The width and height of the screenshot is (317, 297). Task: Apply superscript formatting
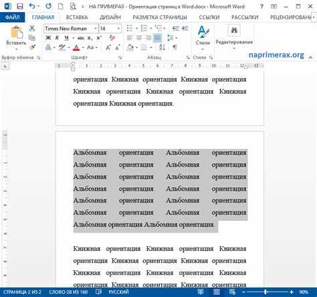99,38
